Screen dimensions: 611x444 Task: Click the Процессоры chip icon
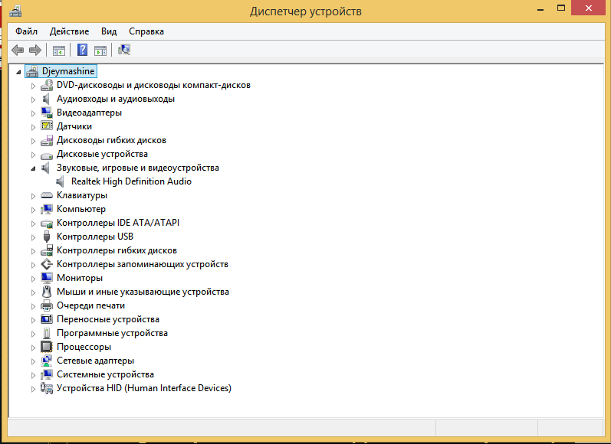pos(46,347)
